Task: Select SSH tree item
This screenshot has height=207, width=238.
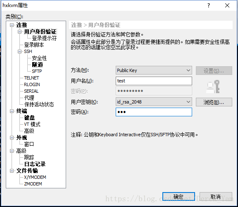Action: (28, 51)
